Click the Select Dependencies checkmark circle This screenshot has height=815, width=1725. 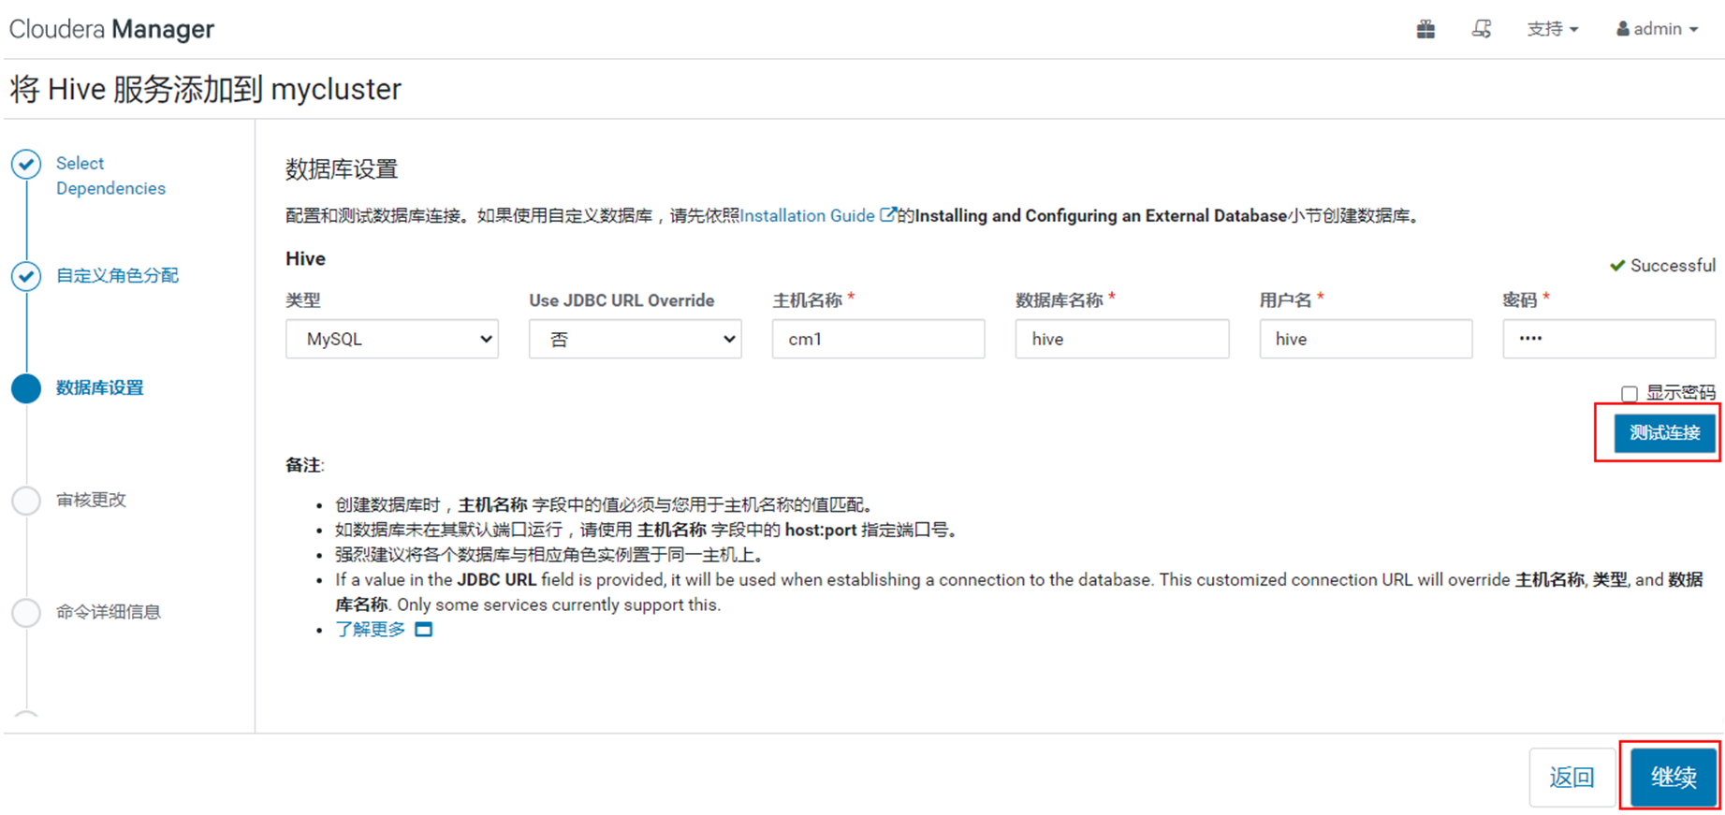point(26,165)
